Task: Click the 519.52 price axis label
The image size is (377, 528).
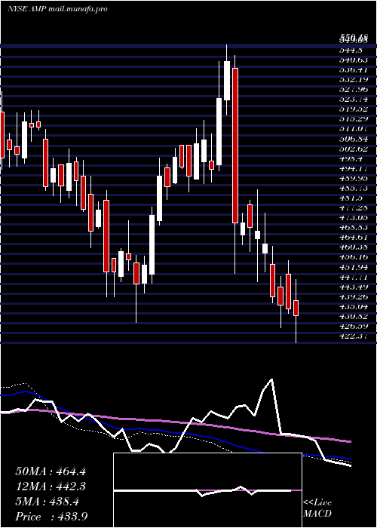Action: click(x=353, y=109)
